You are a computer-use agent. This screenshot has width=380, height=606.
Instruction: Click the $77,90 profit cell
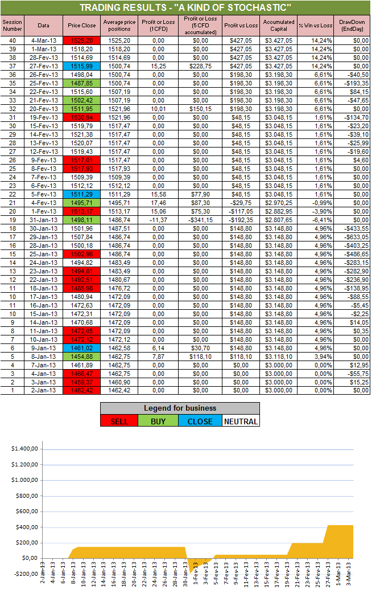point(200,194)
